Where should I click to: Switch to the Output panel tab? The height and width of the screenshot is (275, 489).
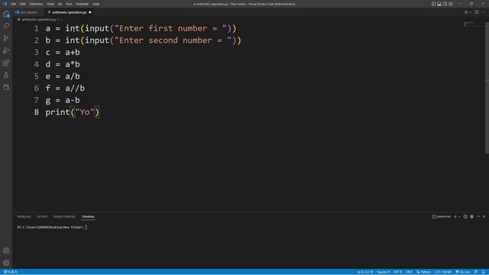click(42, 217)
